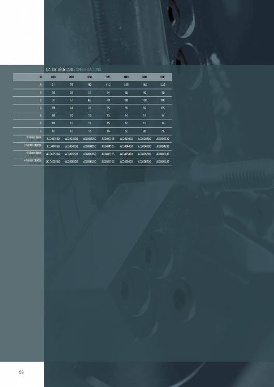The image size is (274, 387).
Task: Click row label A
Action: click(x=40, y=85)
